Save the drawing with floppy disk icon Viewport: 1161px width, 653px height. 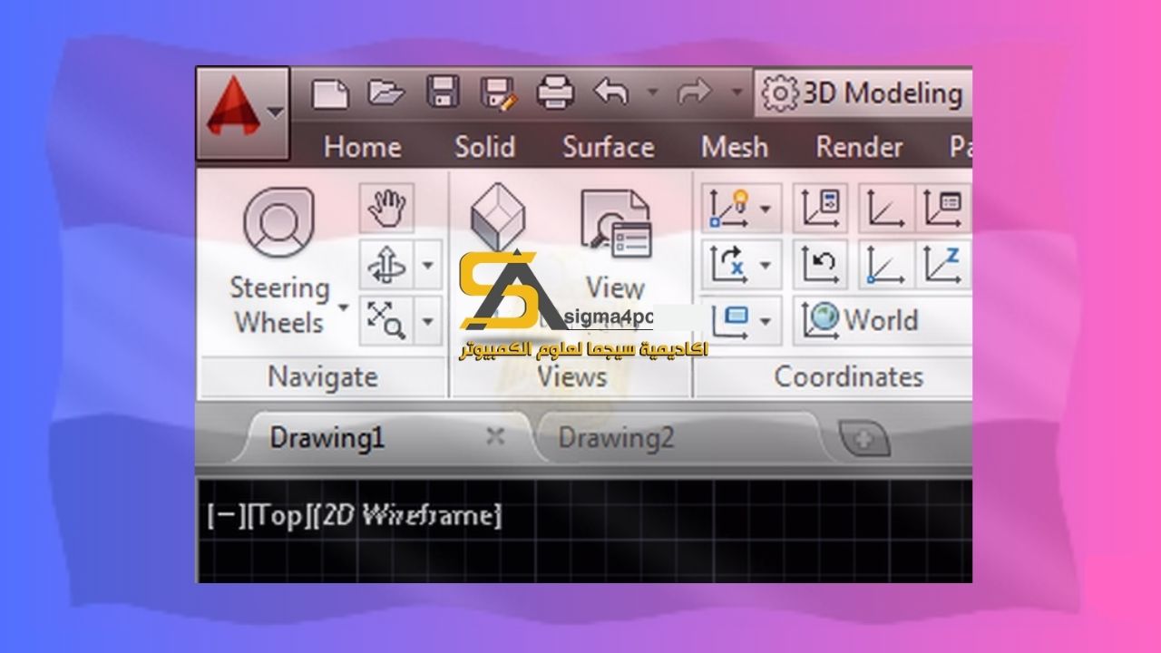click(444, 92)
